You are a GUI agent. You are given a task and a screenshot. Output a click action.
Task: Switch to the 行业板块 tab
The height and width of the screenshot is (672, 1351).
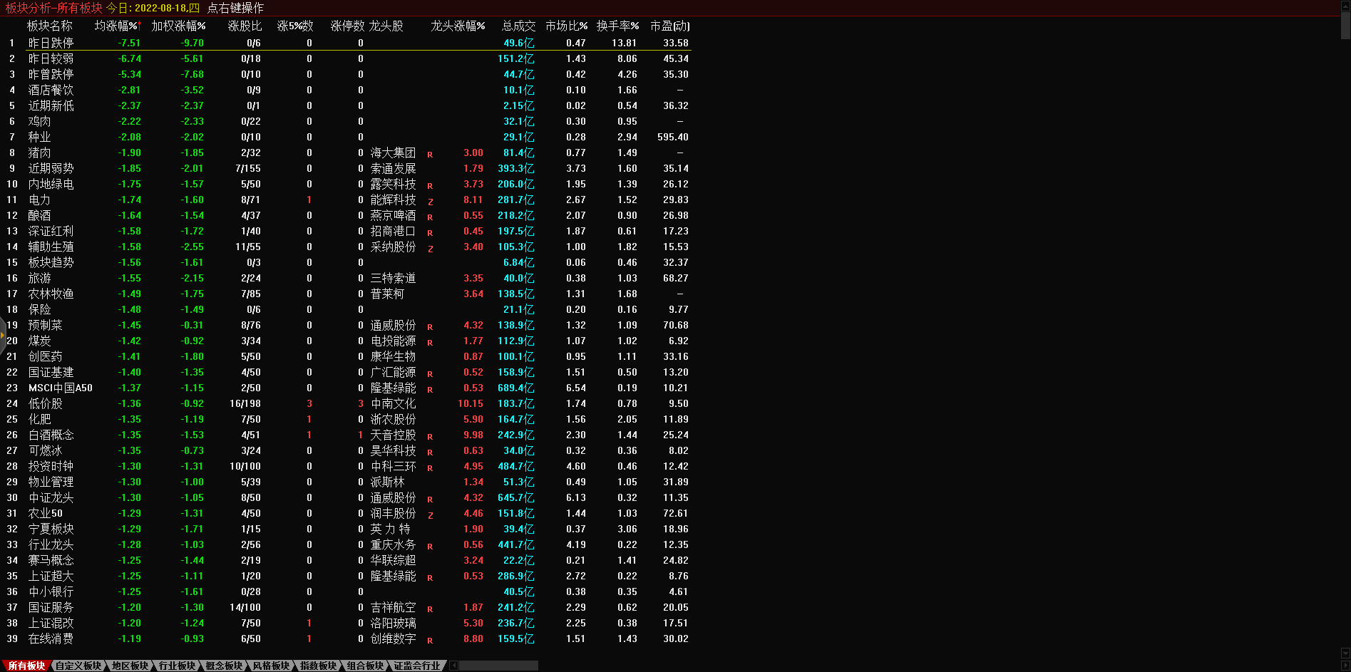click(x=177, y=666)
